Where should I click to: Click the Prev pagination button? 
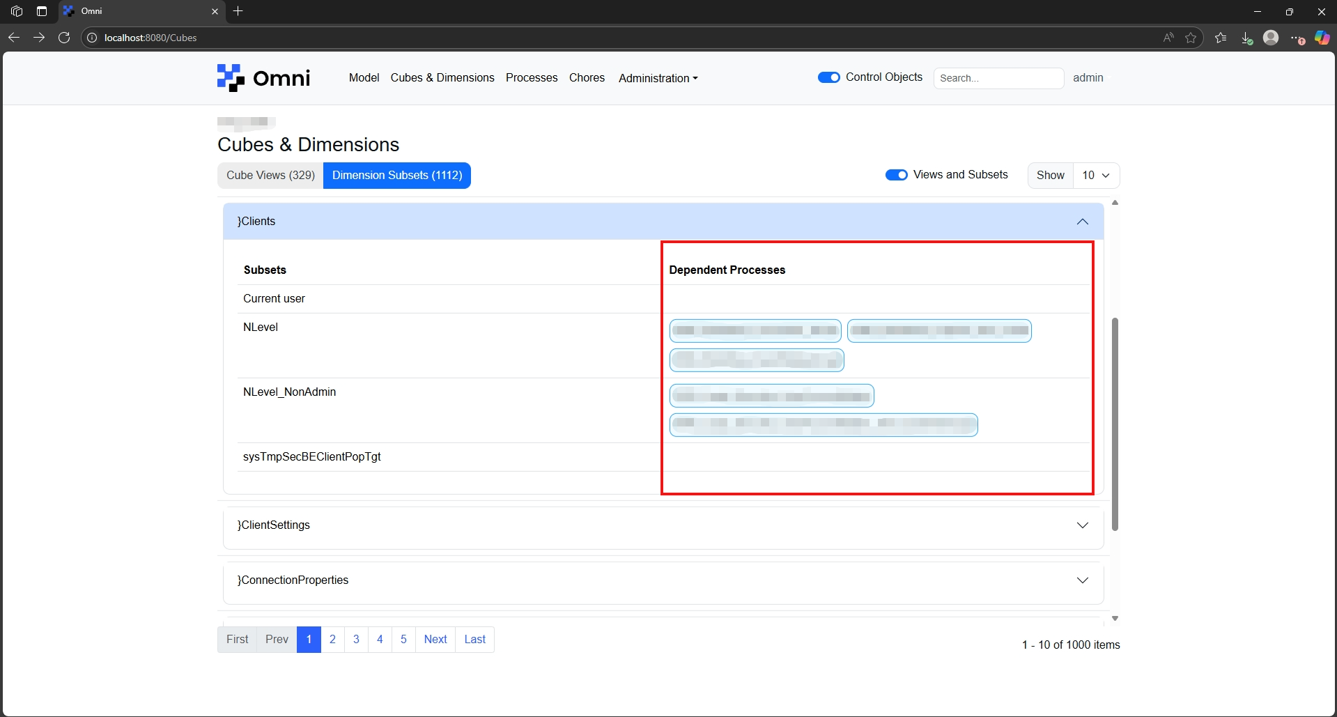coord(277,640)
